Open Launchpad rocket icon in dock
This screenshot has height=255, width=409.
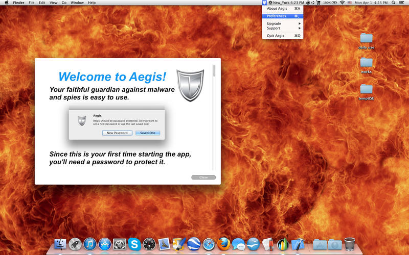coord(75,244)
